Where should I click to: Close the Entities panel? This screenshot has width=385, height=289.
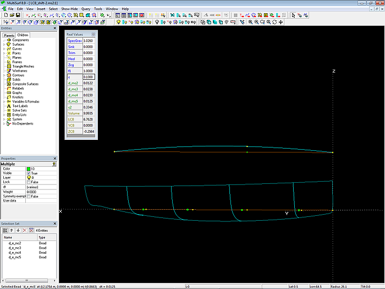pyautogui.click(x=54, y=28)
